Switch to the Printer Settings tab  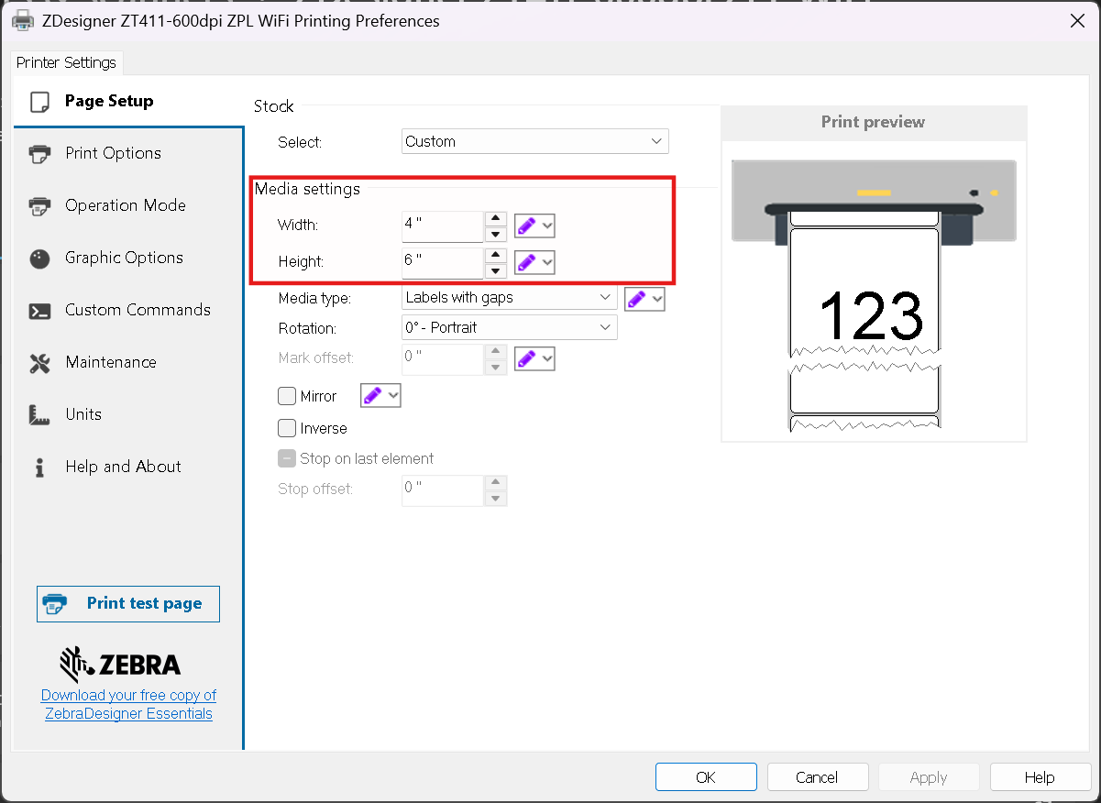tap(66, 62)
